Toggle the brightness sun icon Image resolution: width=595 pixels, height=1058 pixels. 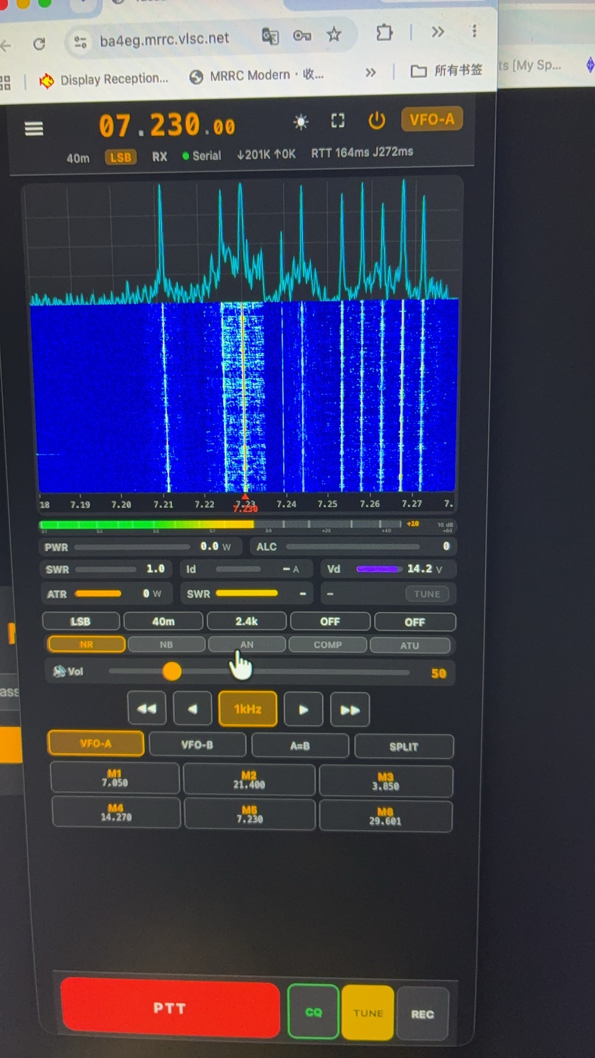[x=301, y=122]
